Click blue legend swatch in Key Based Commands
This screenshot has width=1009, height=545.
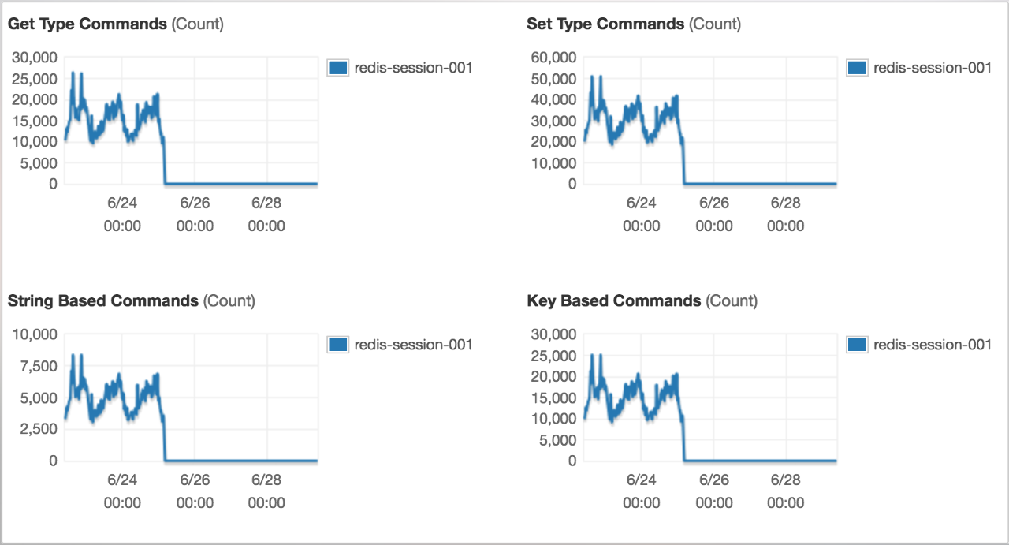tap(856, 345)
